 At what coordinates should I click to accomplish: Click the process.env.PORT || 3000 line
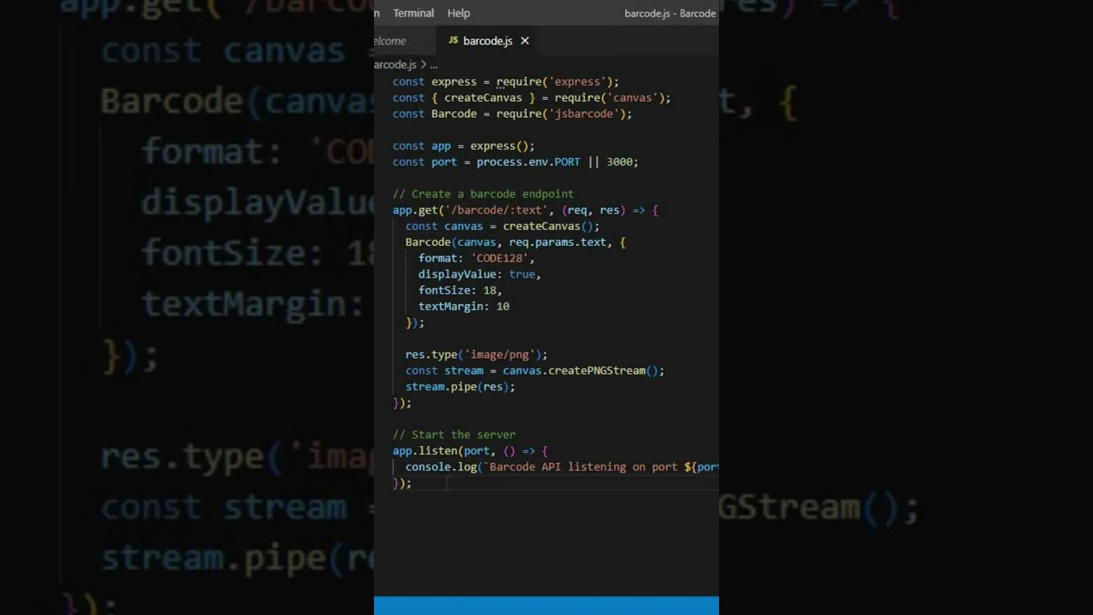[515, 162]
